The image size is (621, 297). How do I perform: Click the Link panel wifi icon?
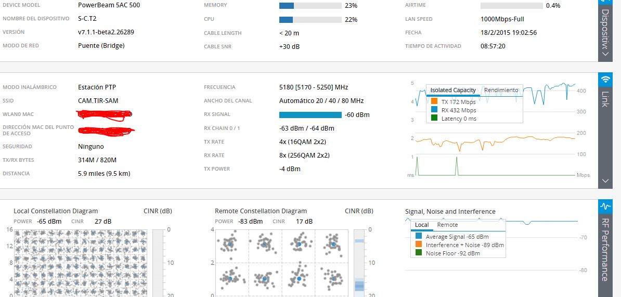click(605, 80)
